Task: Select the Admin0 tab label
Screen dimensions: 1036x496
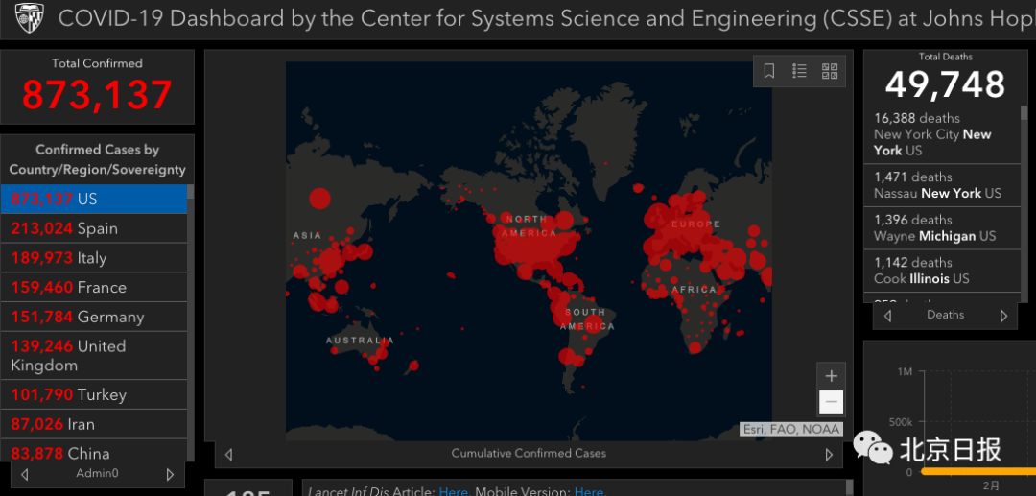Action: pyautogui.click(x=97, y=473)
